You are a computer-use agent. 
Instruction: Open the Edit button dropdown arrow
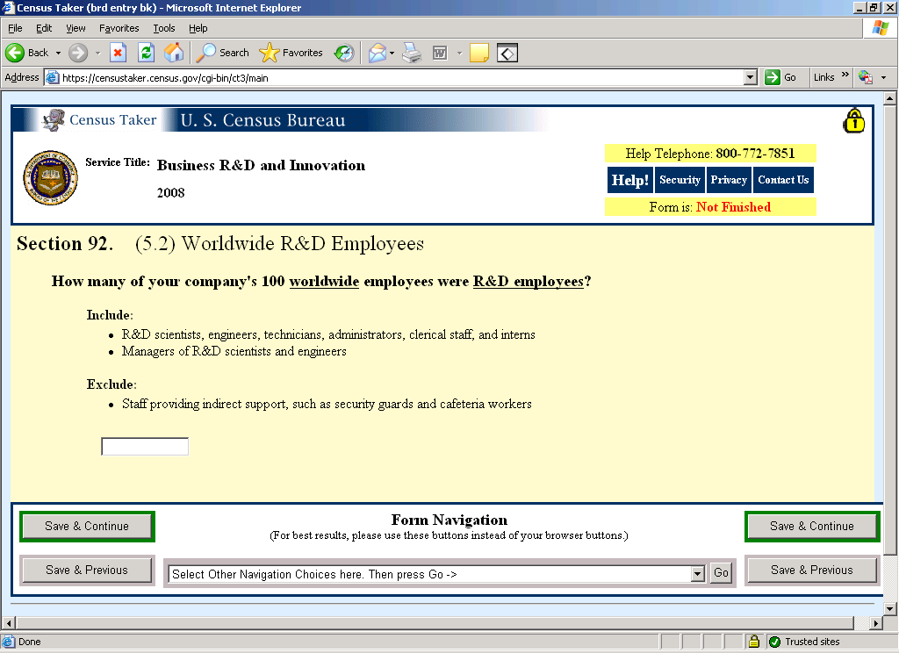pyautogui.click(x=459, y=53)
